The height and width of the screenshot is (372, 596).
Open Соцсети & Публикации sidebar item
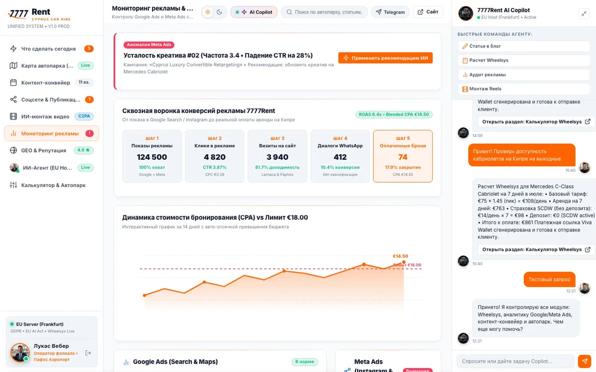(51, 100)
